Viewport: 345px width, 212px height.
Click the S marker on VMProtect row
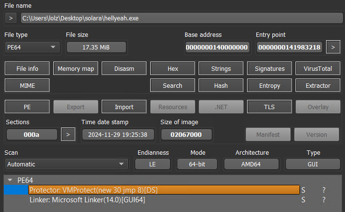coord(303,190)
